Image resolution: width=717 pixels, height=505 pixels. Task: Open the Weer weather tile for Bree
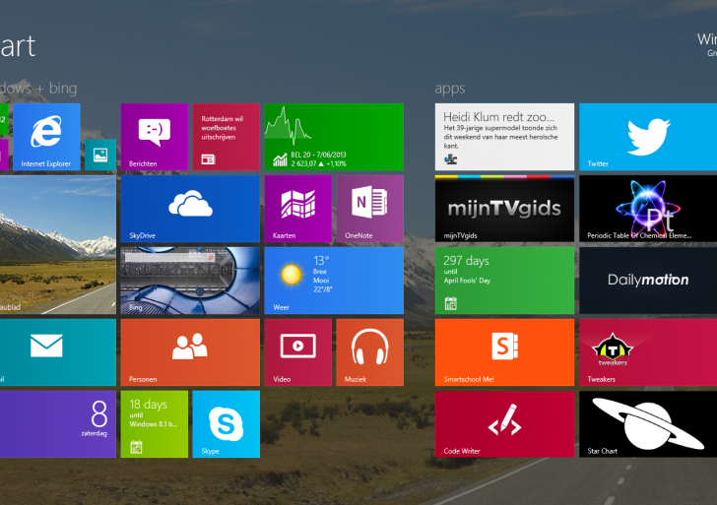[333, 281]
